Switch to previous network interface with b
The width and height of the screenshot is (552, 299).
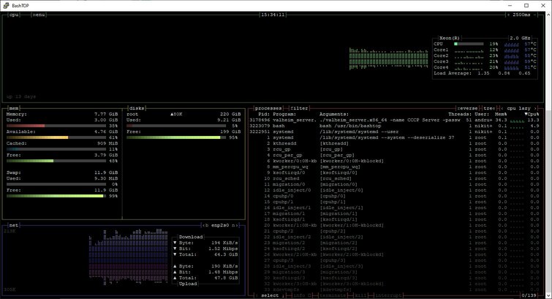[206, 225]
